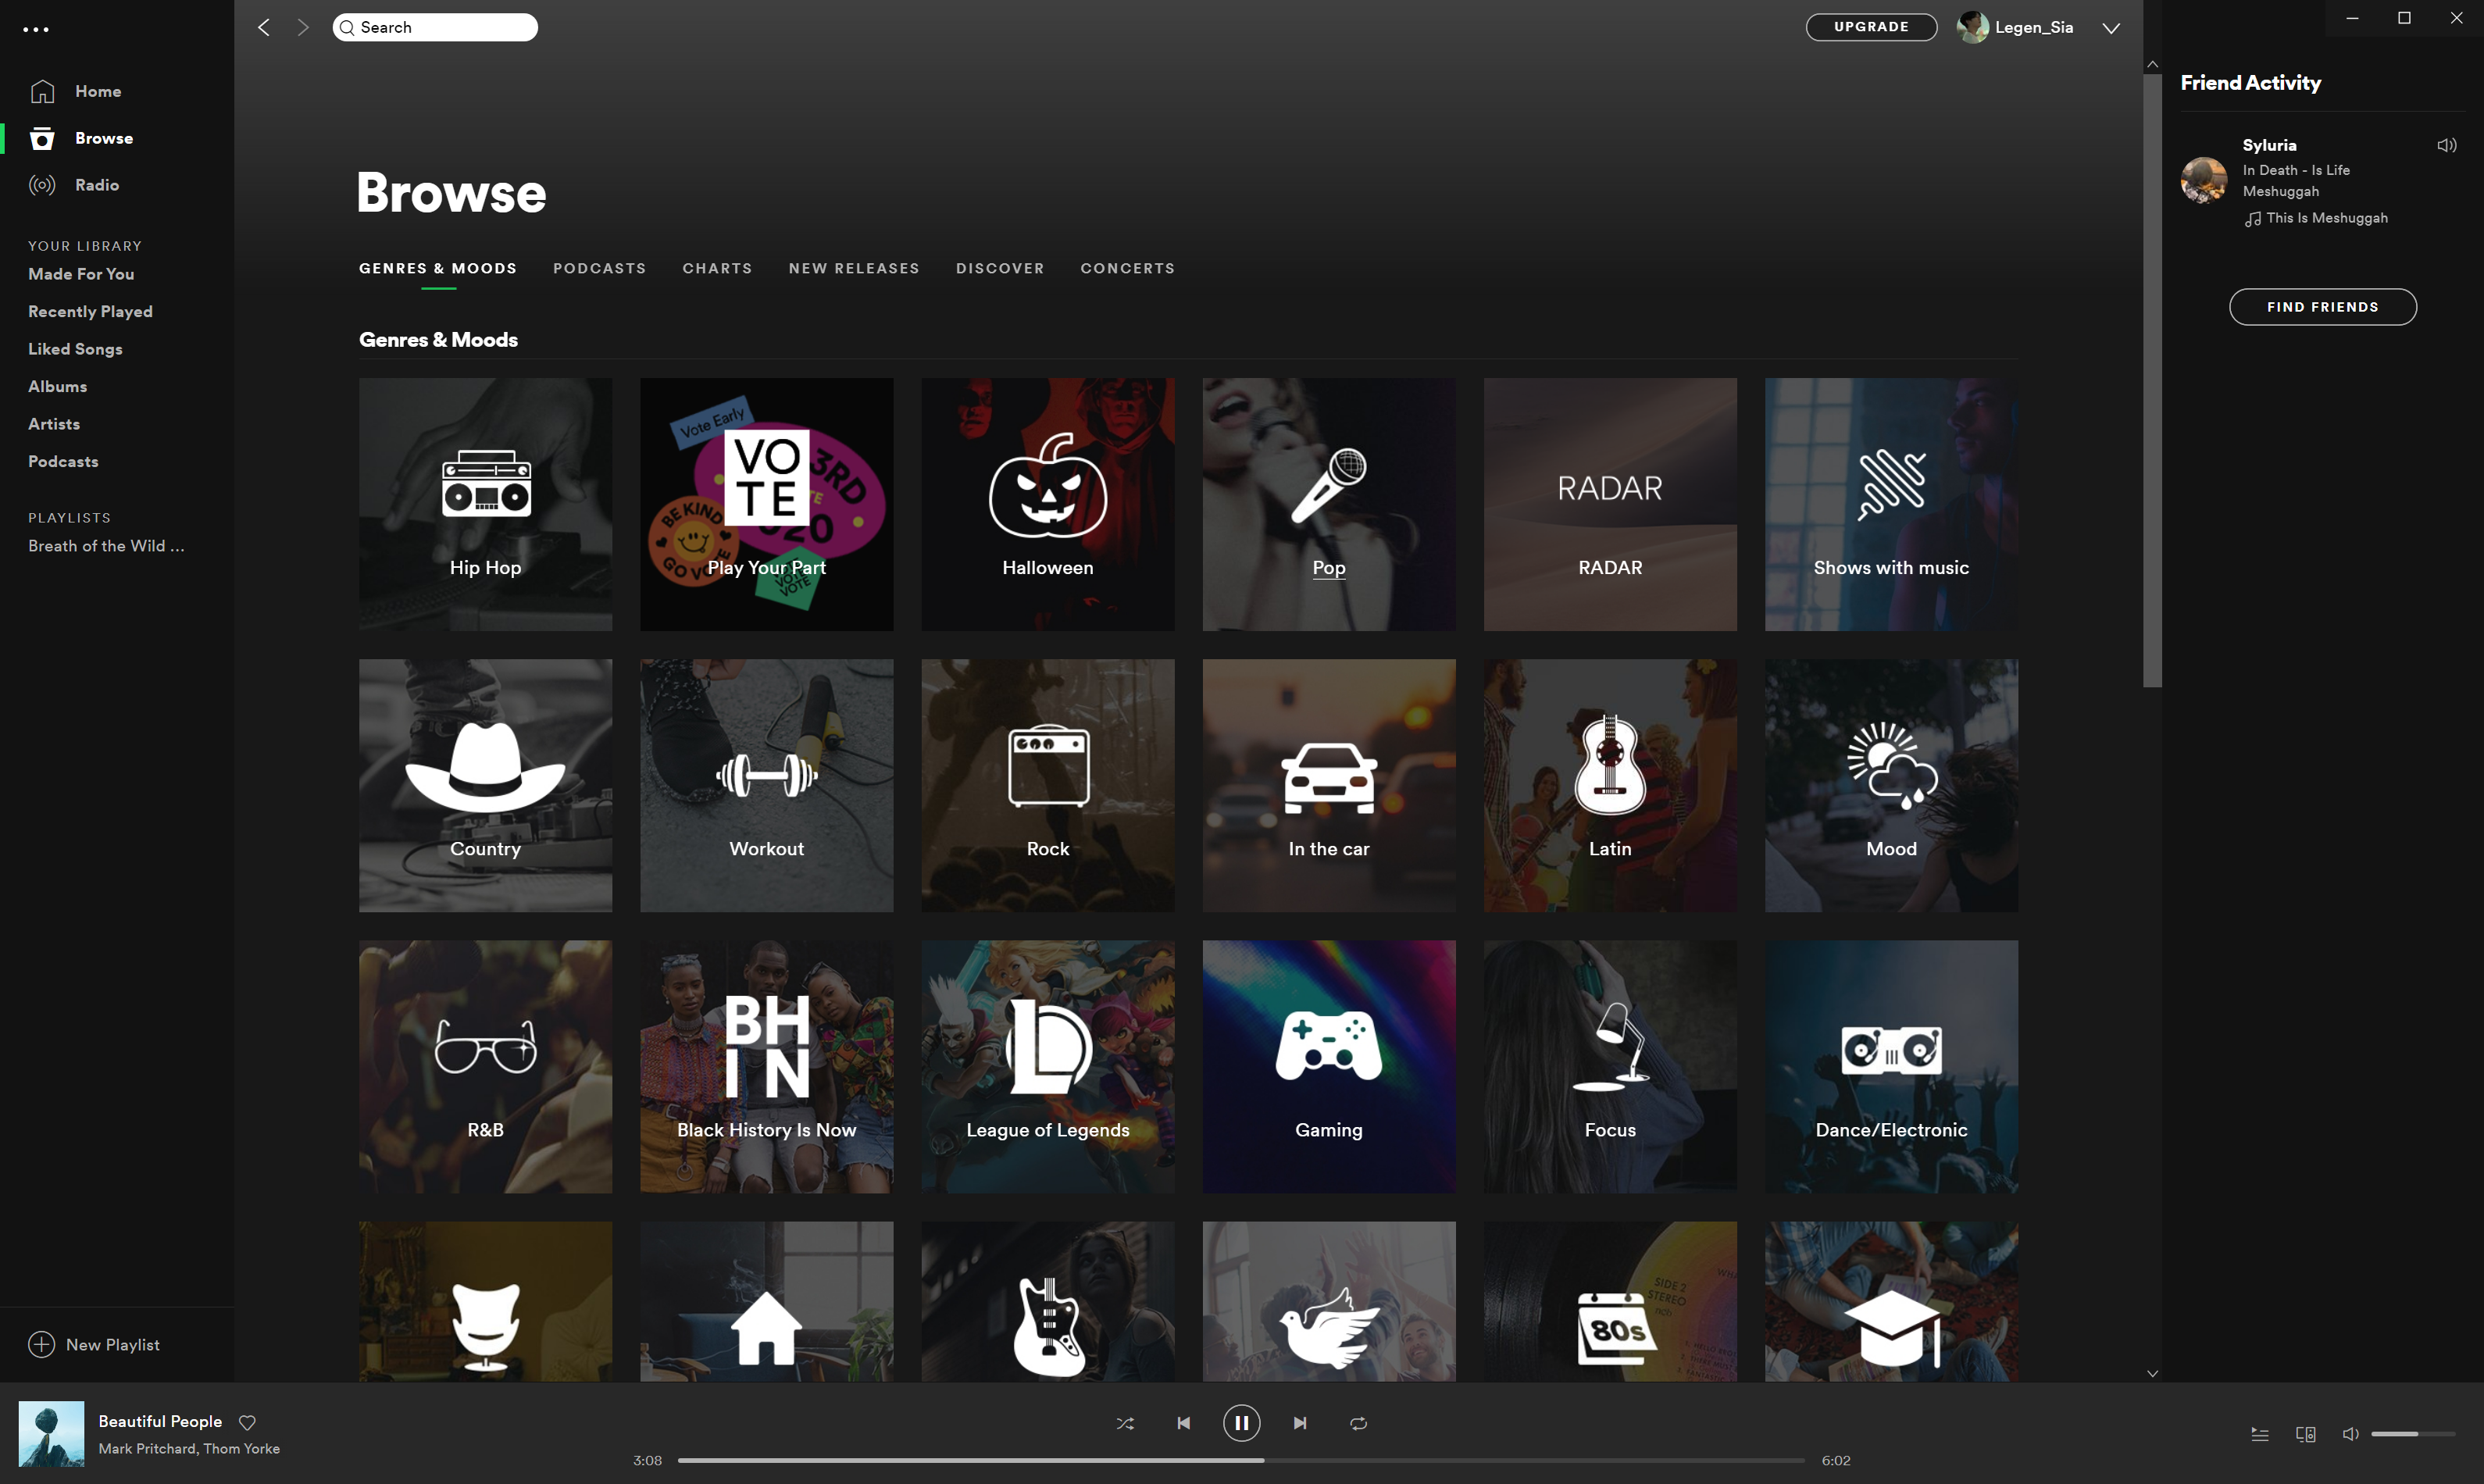Open Artists in Your Library
Screen dimensions: 2484x1484
54,424
